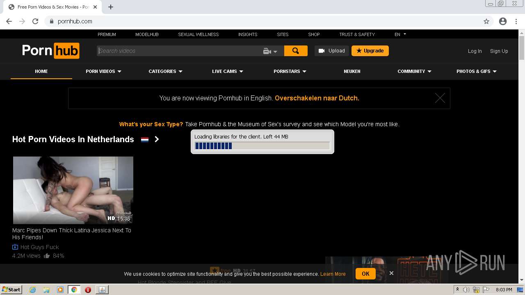Open the Premium top link
Viewport: 525px width, 295px height.
[107, 34]
